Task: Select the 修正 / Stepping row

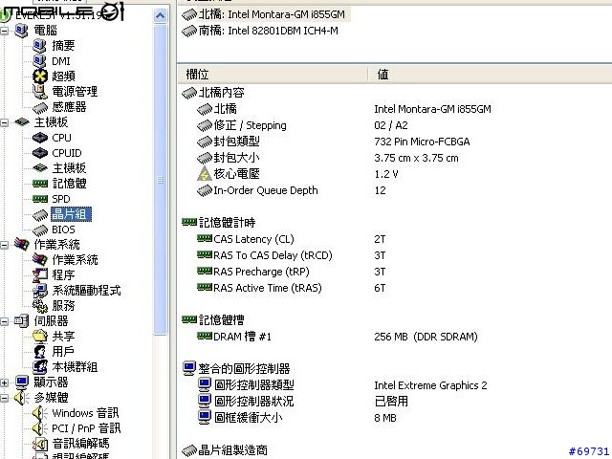Action: click(x=394, y=125)
